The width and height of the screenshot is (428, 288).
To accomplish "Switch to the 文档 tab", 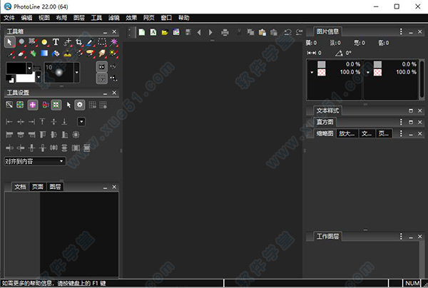I will pyautogui.click(x=20, y=187).
